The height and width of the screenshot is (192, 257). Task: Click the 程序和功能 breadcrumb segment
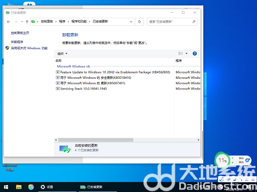click(x=79, y=22)
